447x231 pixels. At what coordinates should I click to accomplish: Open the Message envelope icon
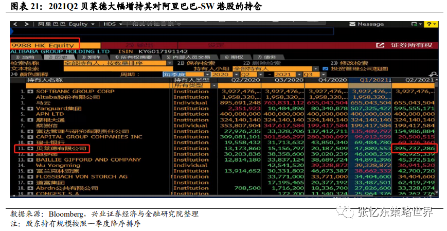click(x=352, y=24)
